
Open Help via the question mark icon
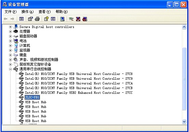[46, 19]
